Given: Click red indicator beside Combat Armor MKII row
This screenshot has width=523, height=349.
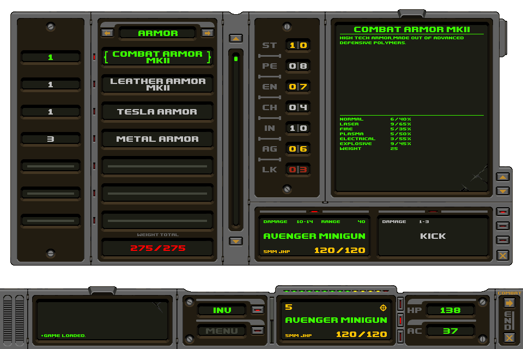Looking at the screenshot, I should click(94, 57).
